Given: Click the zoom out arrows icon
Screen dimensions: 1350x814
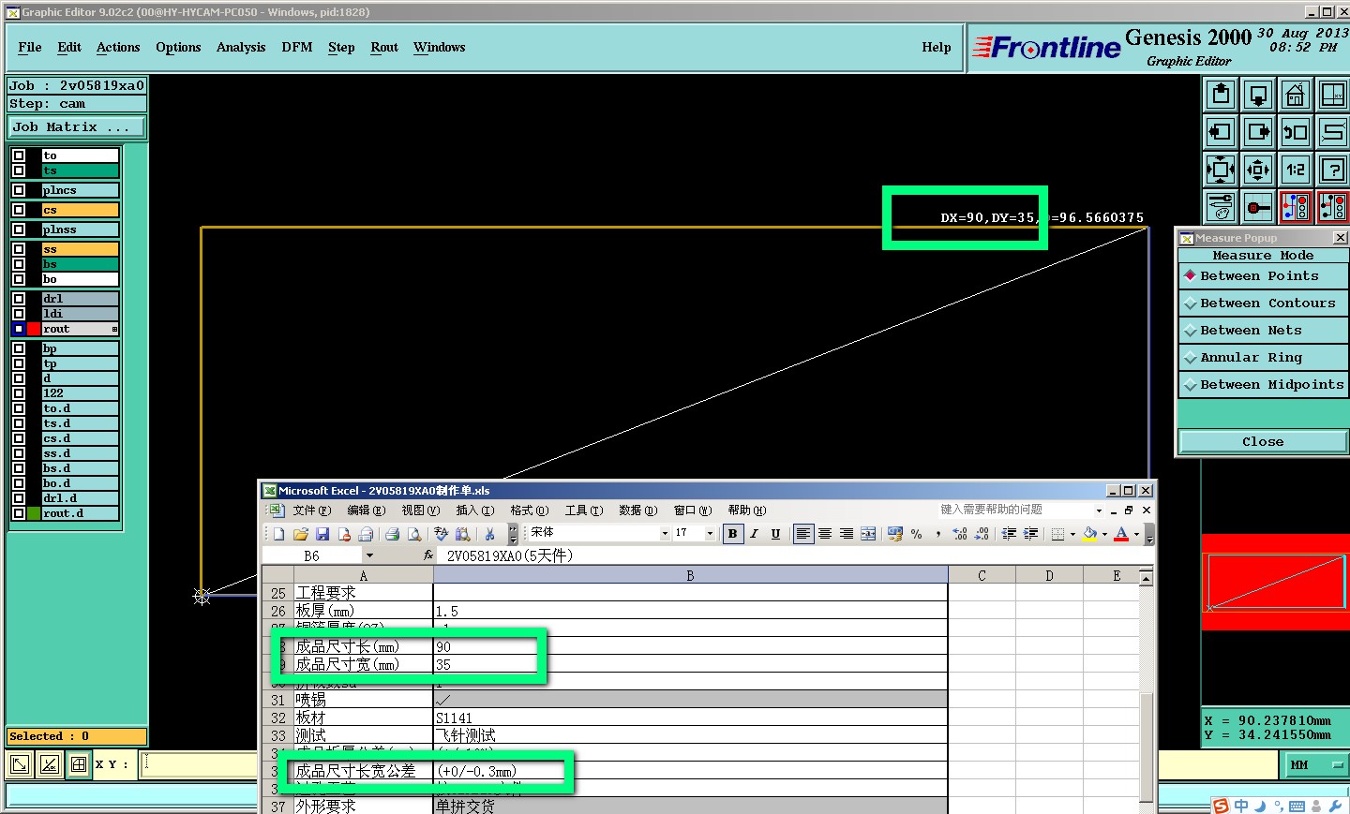Looking at the screenshot, I should 1258,170.
